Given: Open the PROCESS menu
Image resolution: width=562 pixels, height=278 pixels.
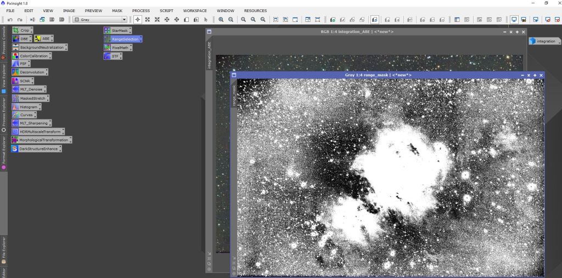Looking at the screenshot, I should pos(140,10).
